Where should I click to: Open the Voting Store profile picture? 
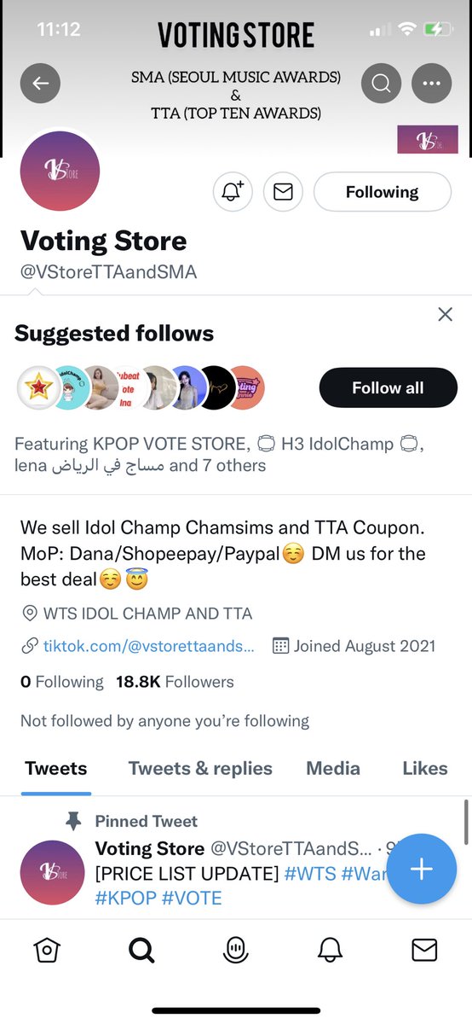(60, 171)
